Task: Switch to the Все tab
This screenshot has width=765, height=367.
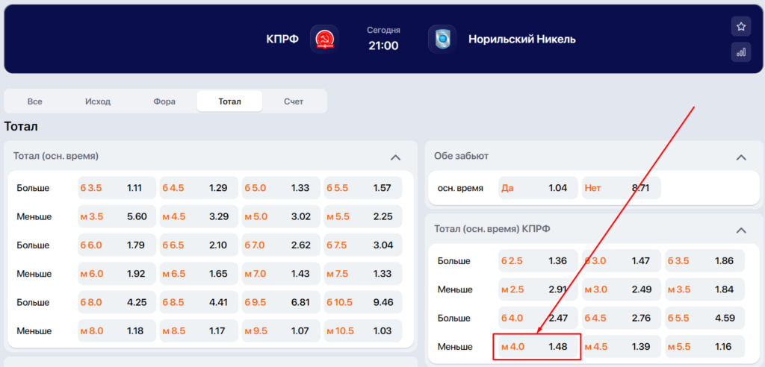Action: [x=34, y=101]
